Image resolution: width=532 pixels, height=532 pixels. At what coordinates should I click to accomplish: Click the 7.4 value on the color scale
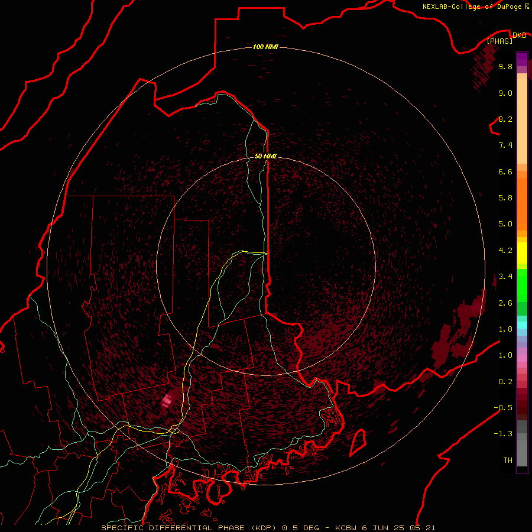tap(505, 145)
